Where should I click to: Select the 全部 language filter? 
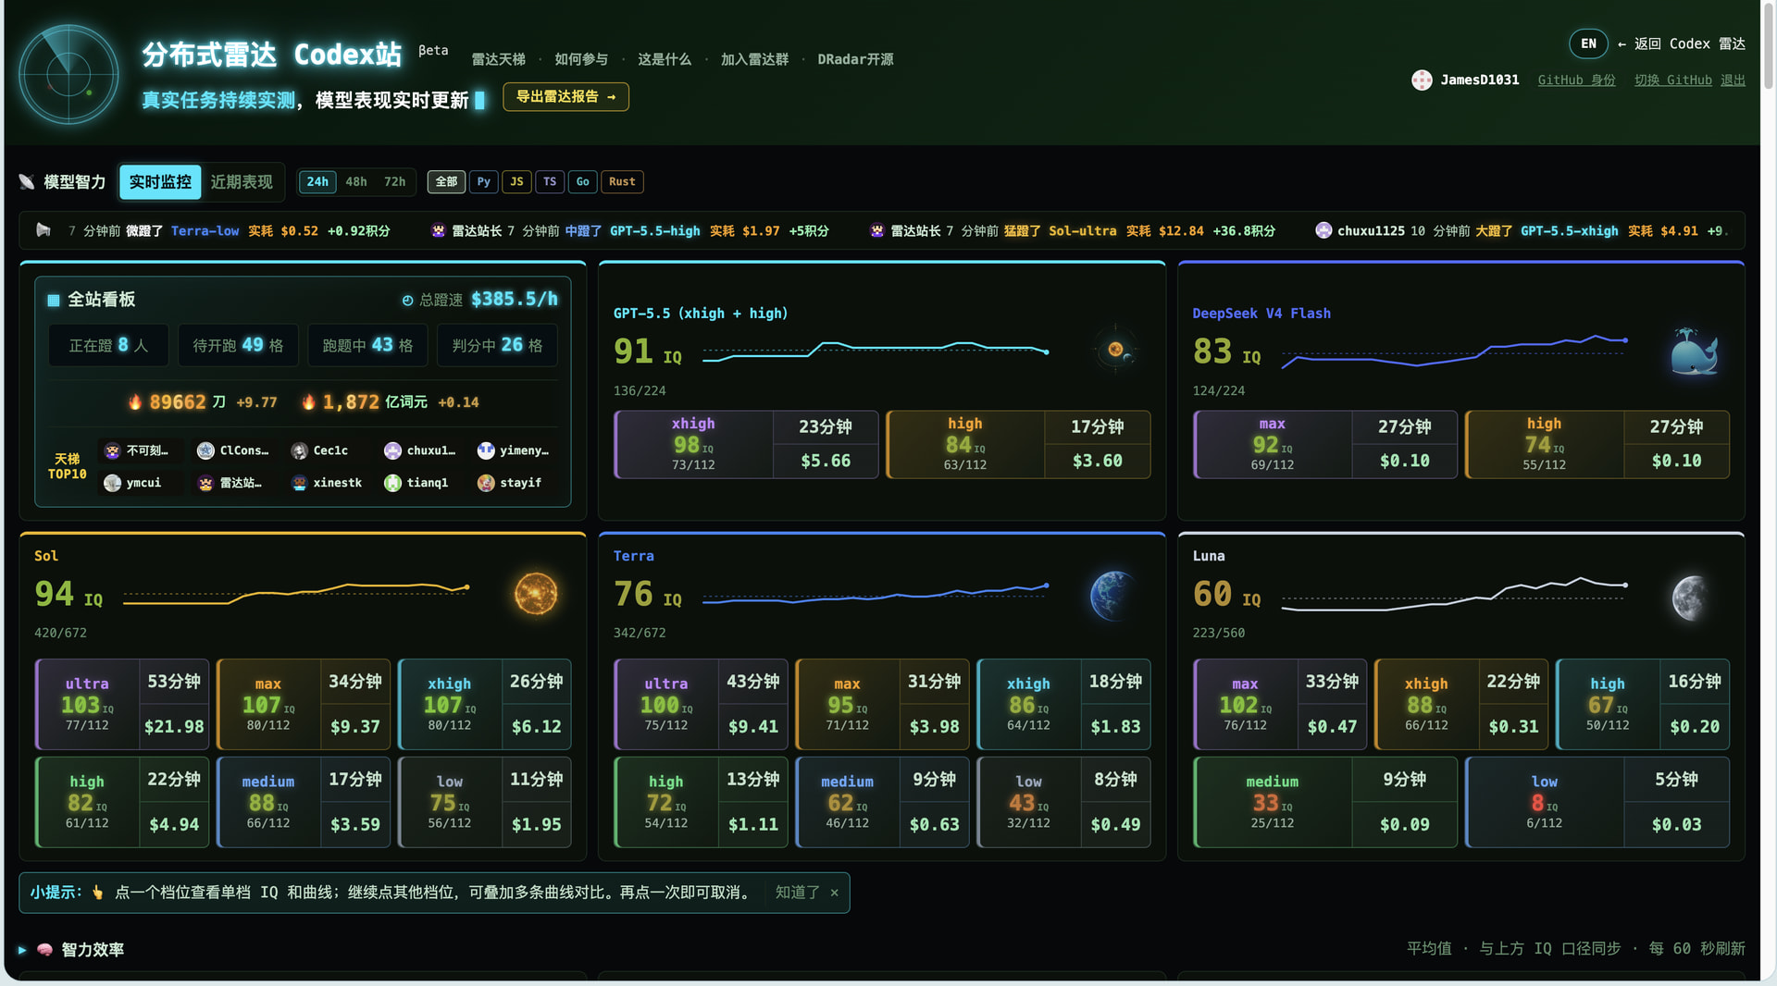[x=446, y=181]
